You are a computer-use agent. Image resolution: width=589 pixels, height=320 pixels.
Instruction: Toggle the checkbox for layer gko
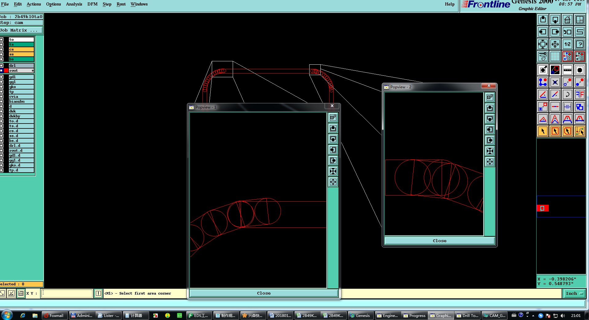[2, 87]
